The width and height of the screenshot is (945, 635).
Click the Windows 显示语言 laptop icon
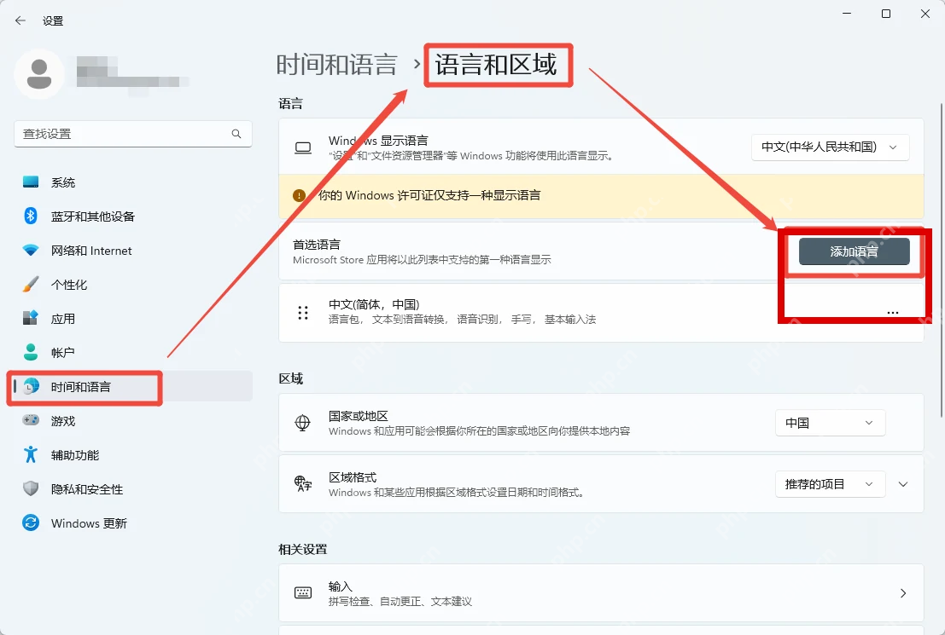coord(303,147)
